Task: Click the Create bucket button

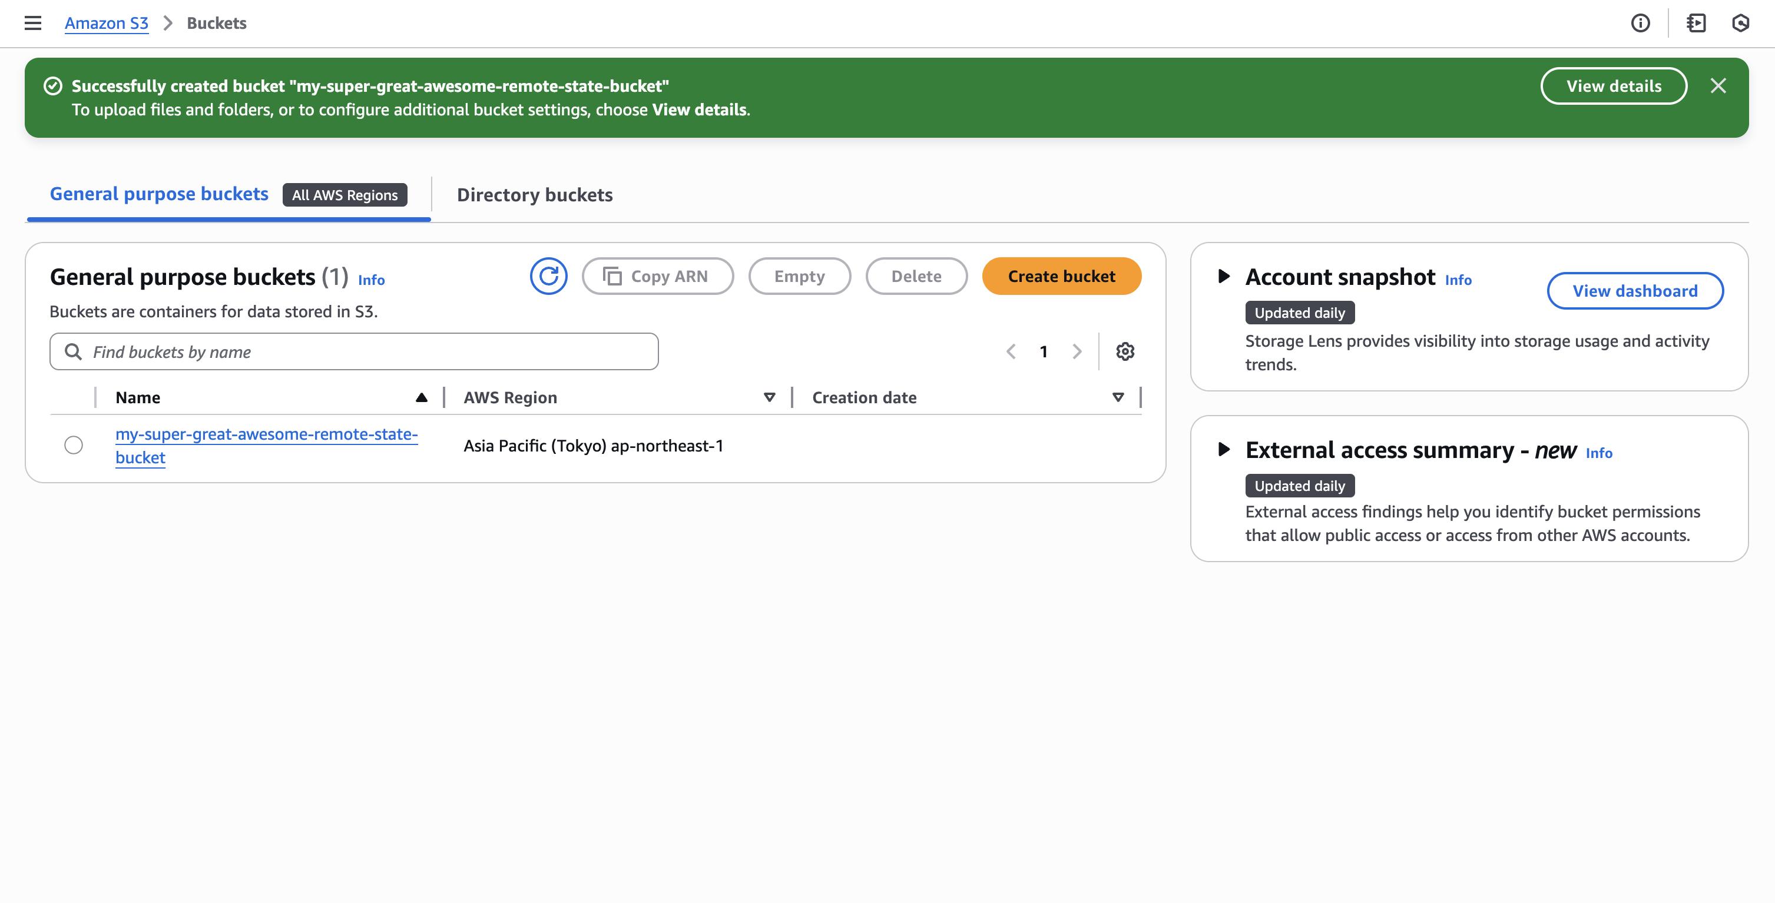Action: (1061, 276)
